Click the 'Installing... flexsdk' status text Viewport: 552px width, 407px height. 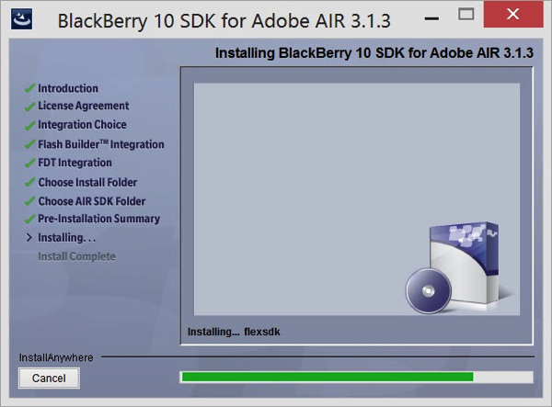coord(234,332)
